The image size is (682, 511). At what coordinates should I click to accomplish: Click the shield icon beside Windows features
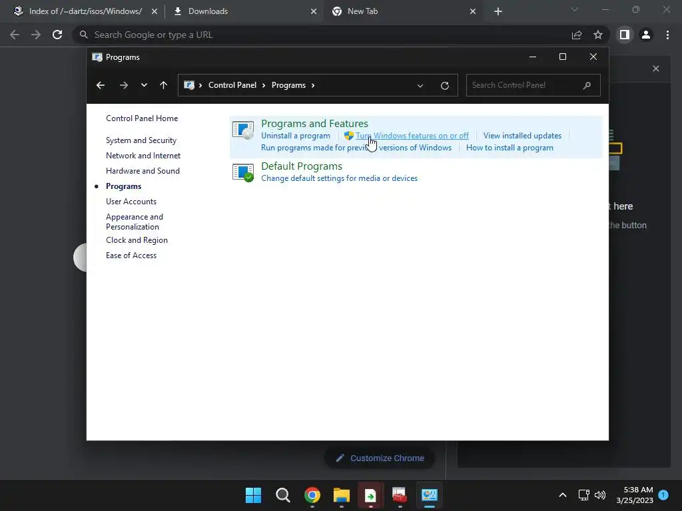(x=349, y=136)
